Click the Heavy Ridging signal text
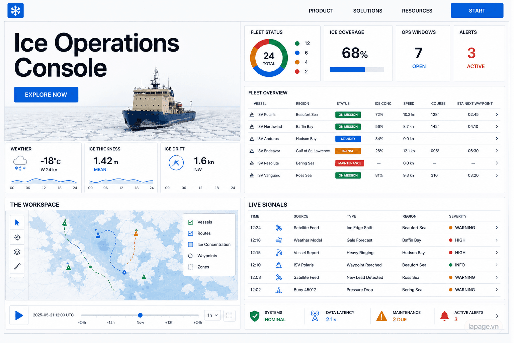Viewport: 514px width, 343px height. point(360,253)
